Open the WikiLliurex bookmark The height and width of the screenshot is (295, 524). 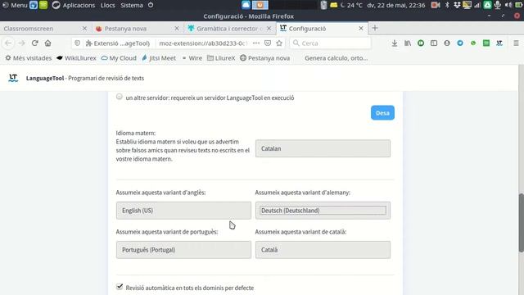[x=76, y=58]
